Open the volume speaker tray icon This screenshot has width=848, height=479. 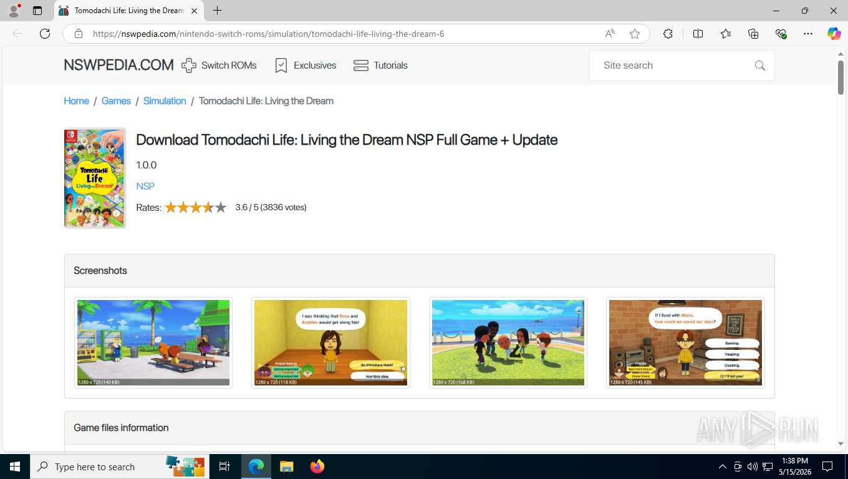(x=752, y=467)
